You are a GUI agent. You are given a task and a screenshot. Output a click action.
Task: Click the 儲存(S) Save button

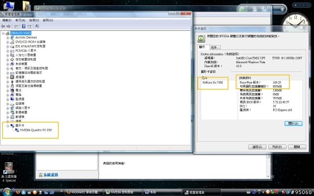[257, 147]
